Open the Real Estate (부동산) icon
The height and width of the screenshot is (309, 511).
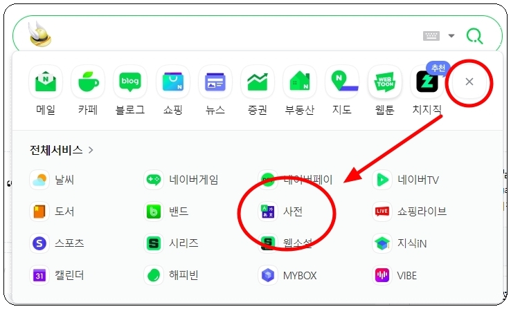(300, 82)
